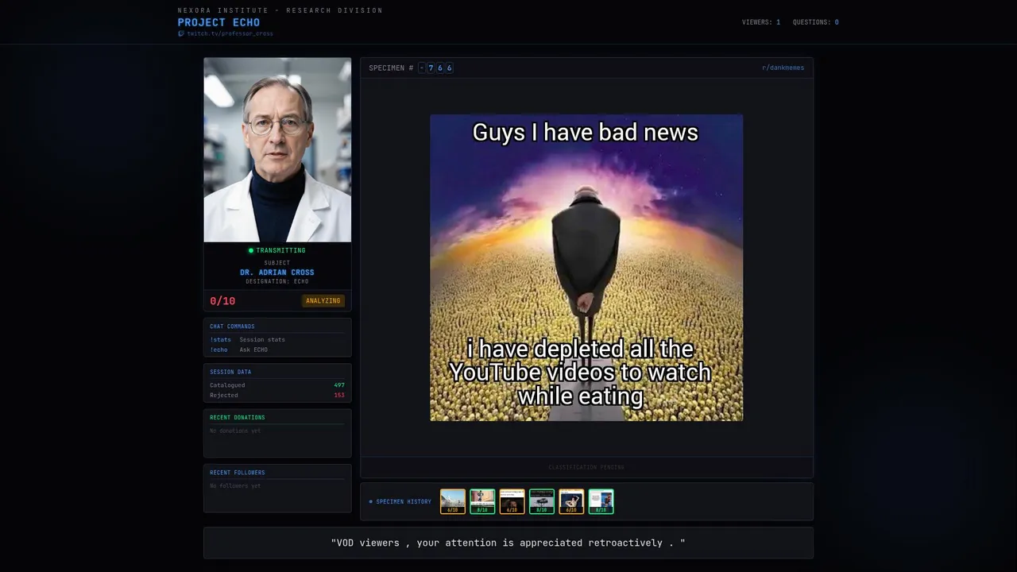Click the DESIGNATION: ECHO label
Viewport: 1017px width, 572px height.
tap(277, 281)
